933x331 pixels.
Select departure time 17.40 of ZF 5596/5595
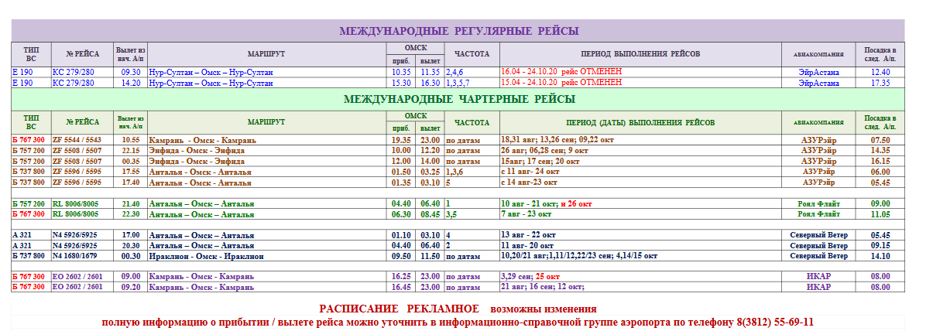131,183
